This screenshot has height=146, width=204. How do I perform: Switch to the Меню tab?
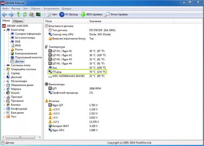click(x=6, y=21)
